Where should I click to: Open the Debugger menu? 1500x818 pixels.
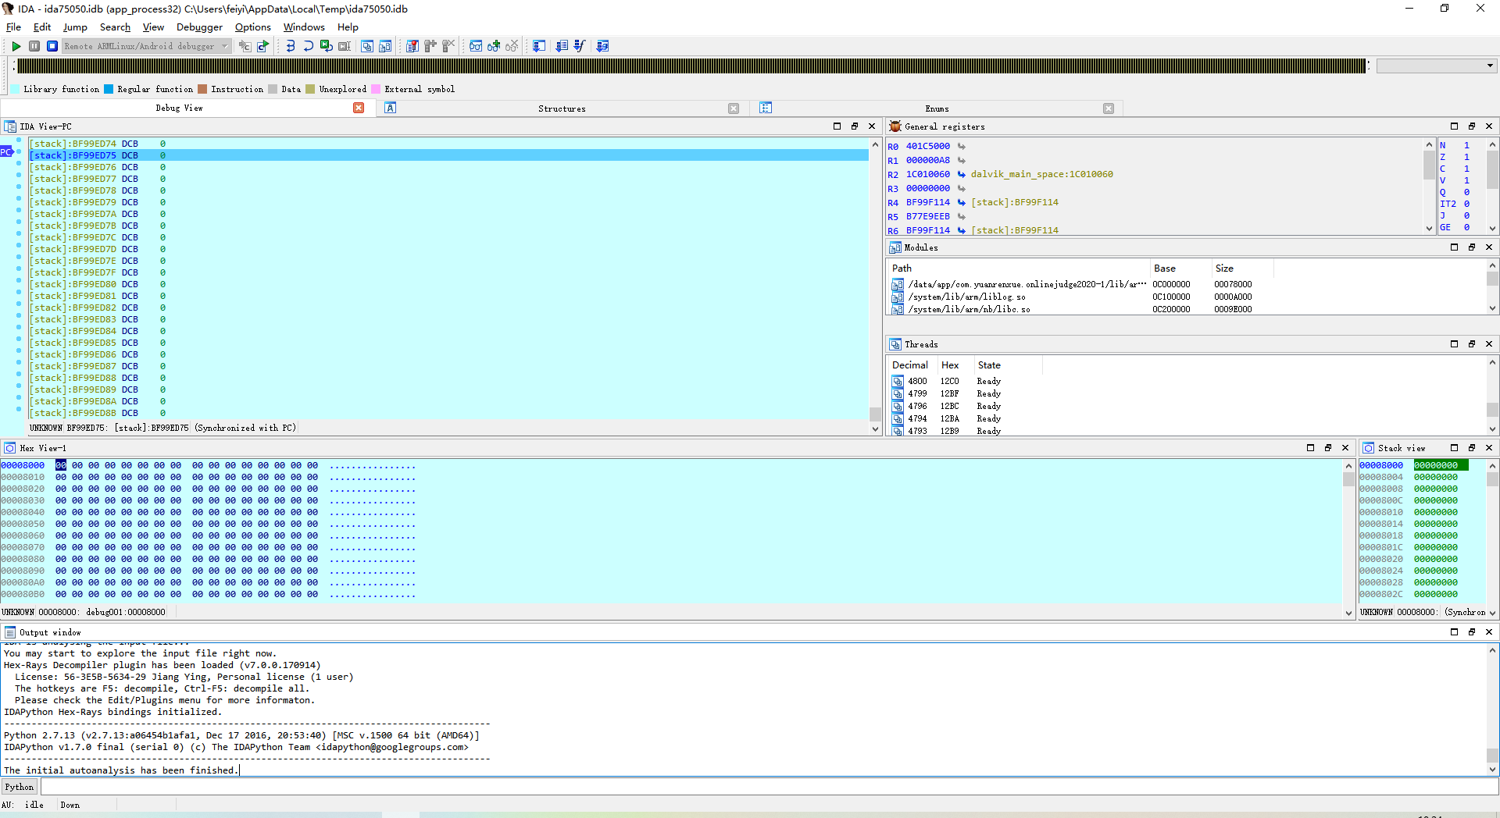tap(199, 27)
